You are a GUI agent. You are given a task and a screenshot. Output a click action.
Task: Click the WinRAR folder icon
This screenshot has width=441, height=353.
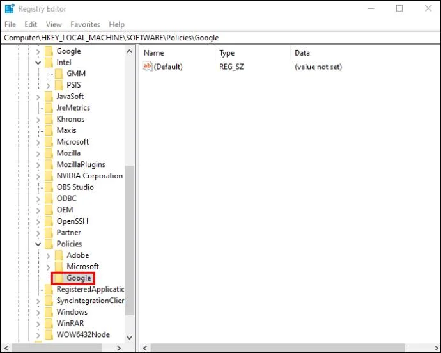tap(49, 324)
